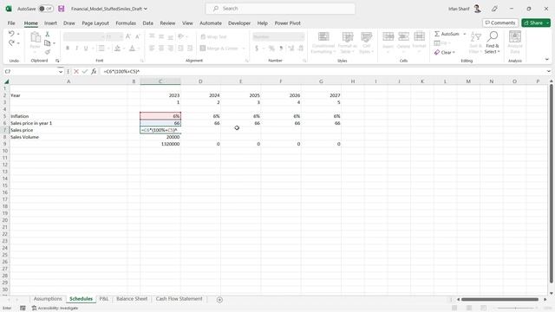The width and height of the screenshot is (555, 312).
Task: Click the Sort & Filter icon
Action: click(x=475, y=42)
